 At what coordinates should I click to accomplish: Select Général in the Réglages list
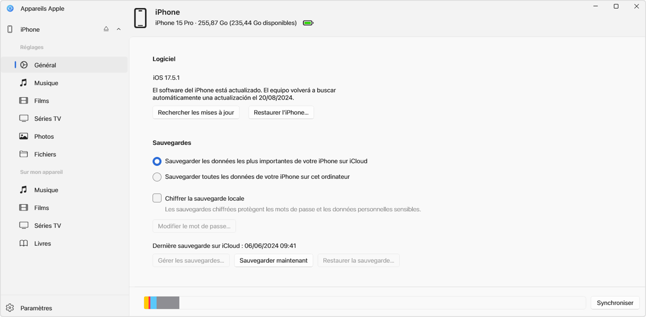click(64, 65)
